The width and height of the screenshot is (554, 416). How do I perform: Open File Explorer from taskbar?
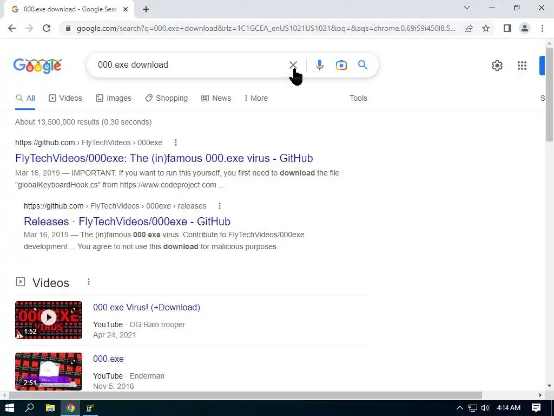[50, 408]
